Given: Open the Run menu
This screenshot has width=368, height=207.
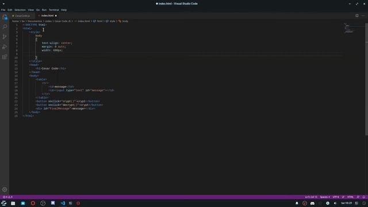Looking at the screenshot, I should pyautogui.click(x=44, y=10).
